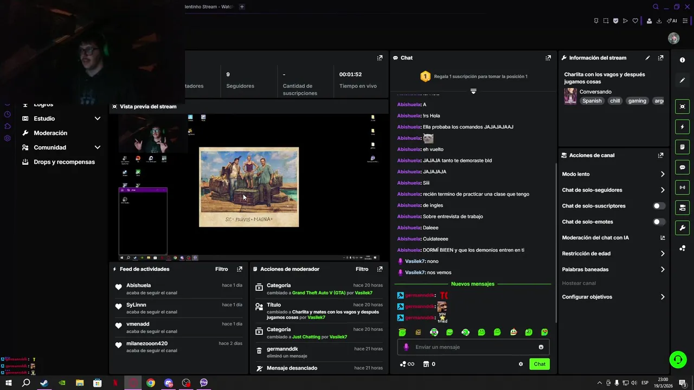Click the Enviar un mensaje field

tap(473, 347)
